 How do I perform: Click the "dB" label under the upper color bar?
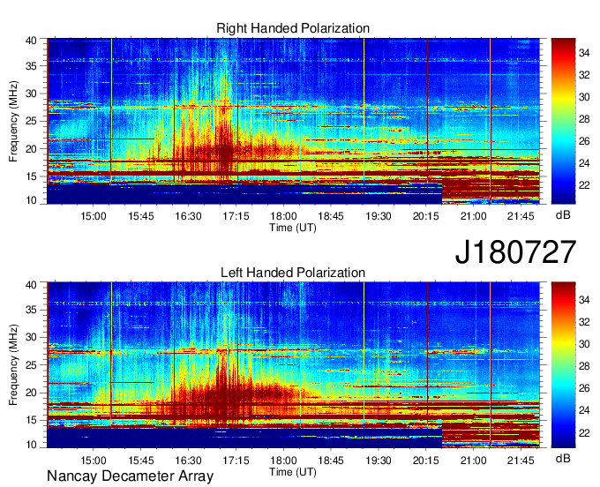tap(563, 215)
